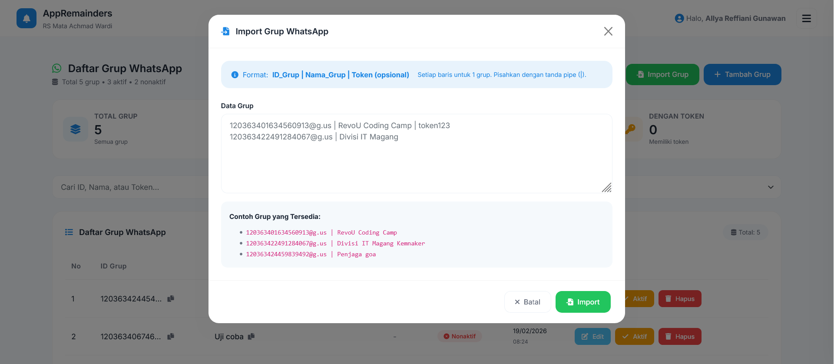The height and width of the screenshot is (364, 834).
Task: Click 120363424454... ID in row 1
Action: [x=131, y=299]
